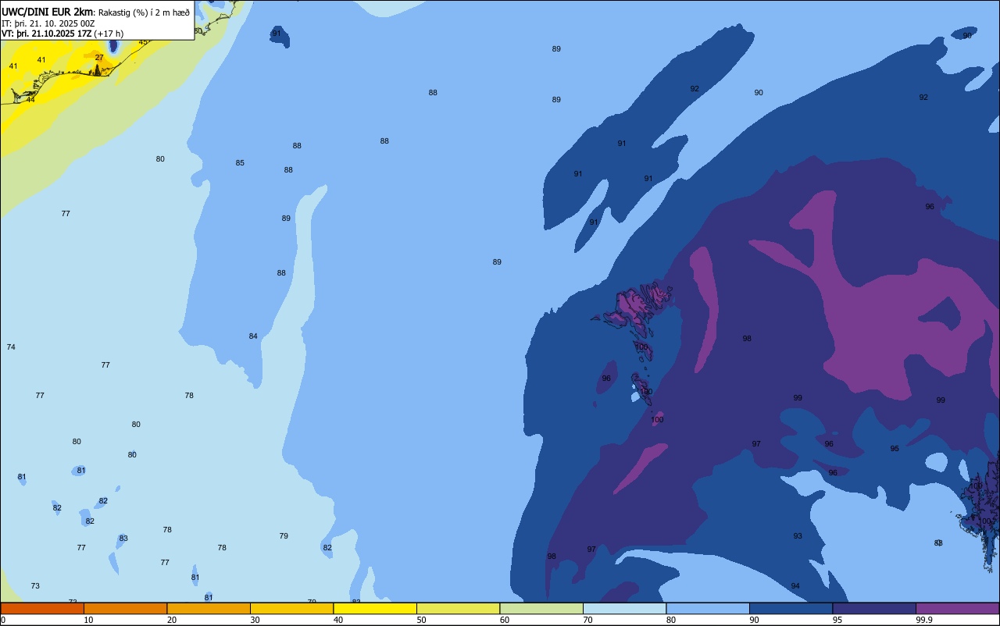Pick the purple legend swatch above 99.9
This screenshot has height=626, width=1000.
point(957,608)
